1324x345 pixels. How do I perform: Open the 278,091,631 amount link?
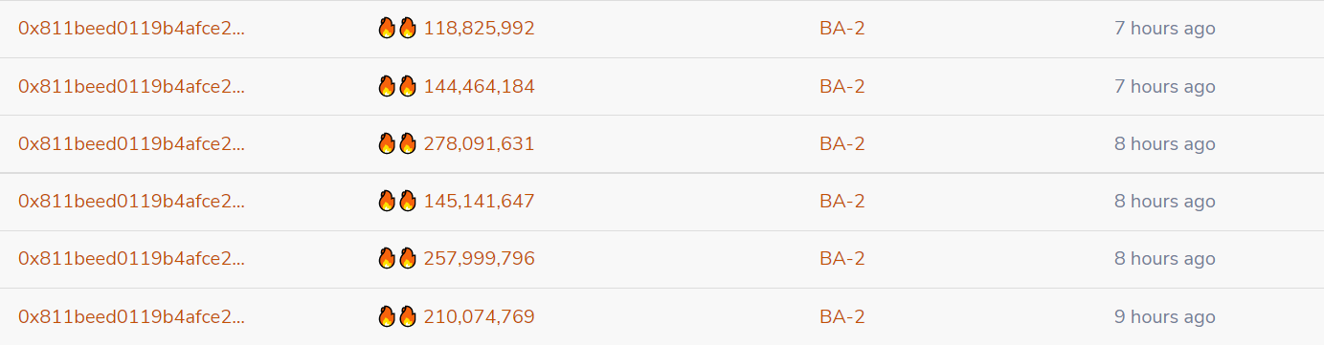tap(479, 143)
